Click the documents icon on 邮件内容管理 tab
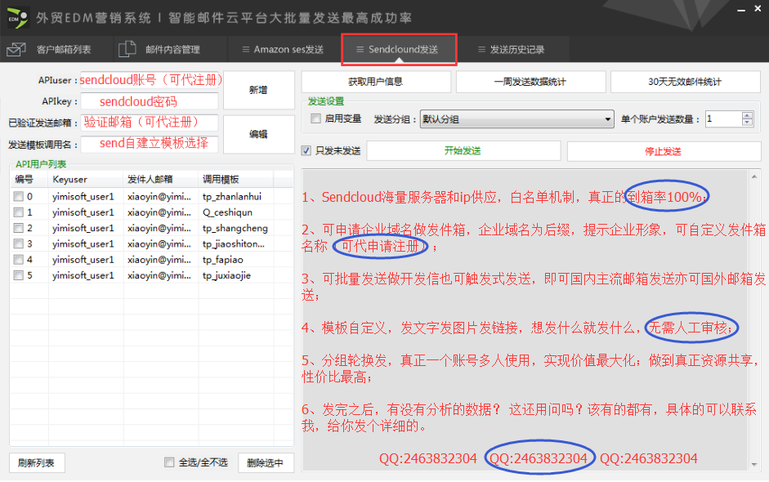 click(x=127, y=48)
